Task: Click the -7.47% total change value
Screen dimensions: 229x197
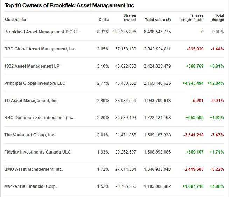Action: click(217, 135)
